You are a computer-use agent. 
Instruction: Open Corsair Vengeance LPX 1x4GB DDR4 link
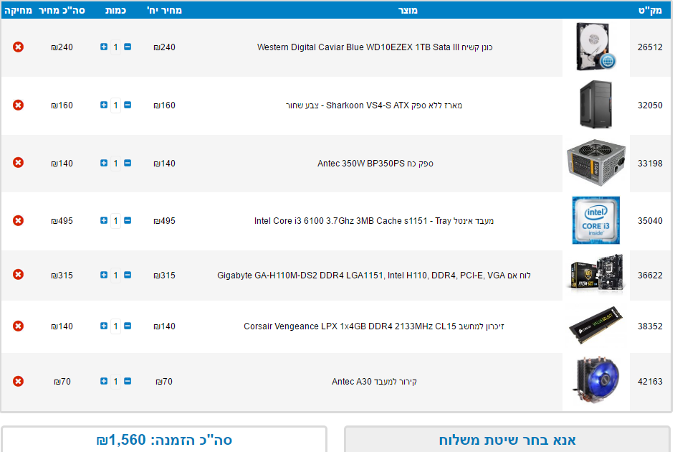coord(374,326)
